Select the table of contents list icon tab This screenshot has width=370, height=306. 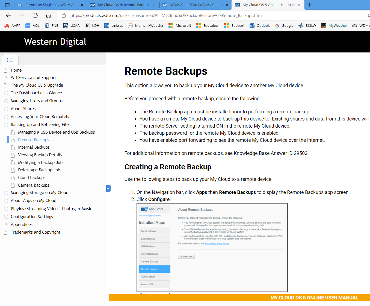(10, 60)
